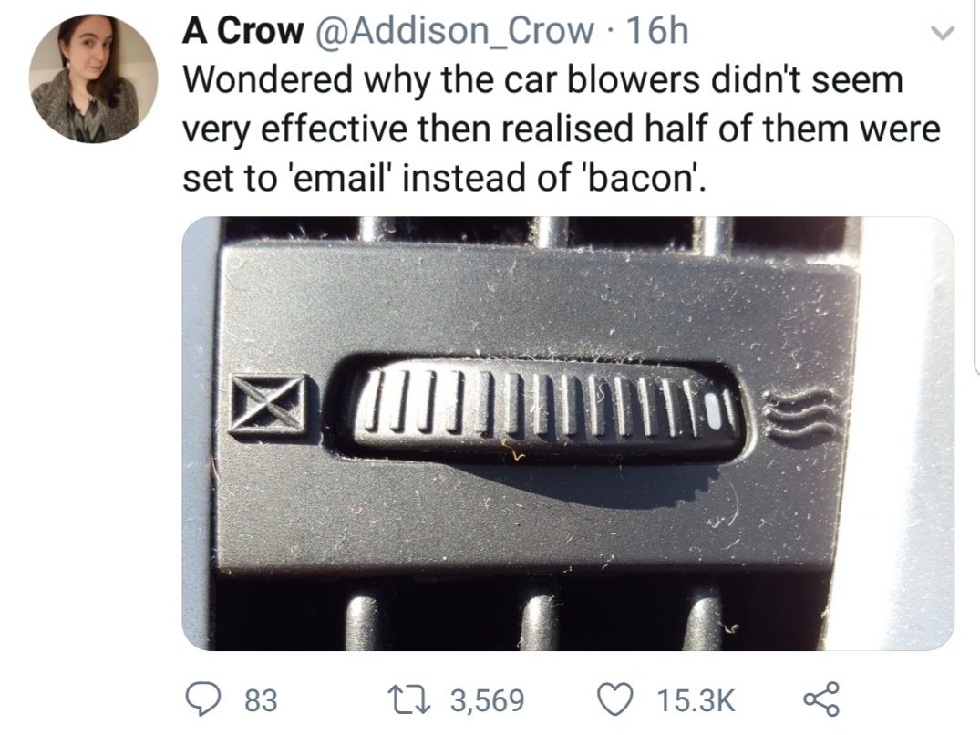Expand the tweet options chevron
Screen dimensions: 980x735
(943, 33)
